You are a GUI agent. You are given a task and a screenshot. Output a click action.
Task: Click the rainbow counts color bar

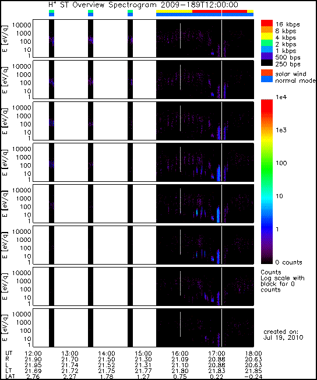click(x=266, y=182)
